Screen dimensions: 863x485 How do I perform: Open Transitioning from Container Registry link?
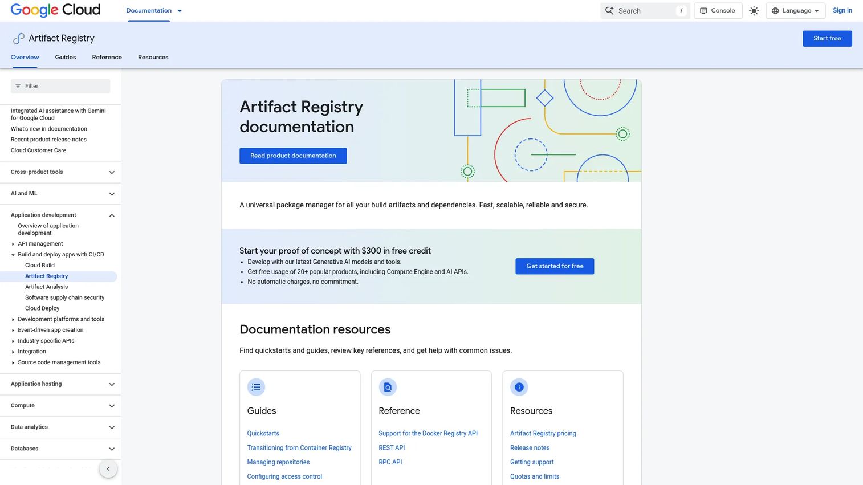(x=299, y=448)
